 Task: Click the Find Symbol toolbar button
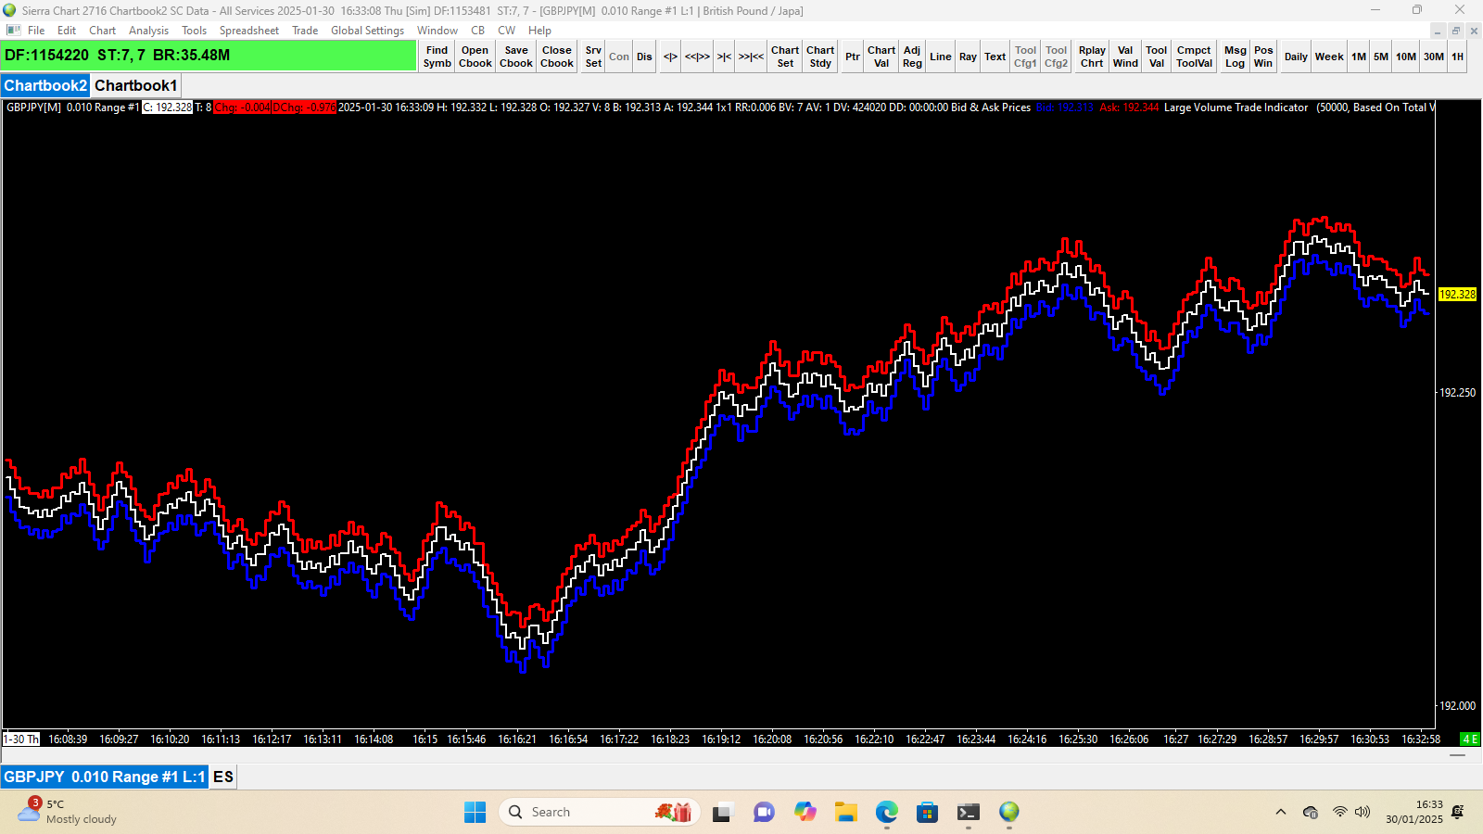coord(437,57)
